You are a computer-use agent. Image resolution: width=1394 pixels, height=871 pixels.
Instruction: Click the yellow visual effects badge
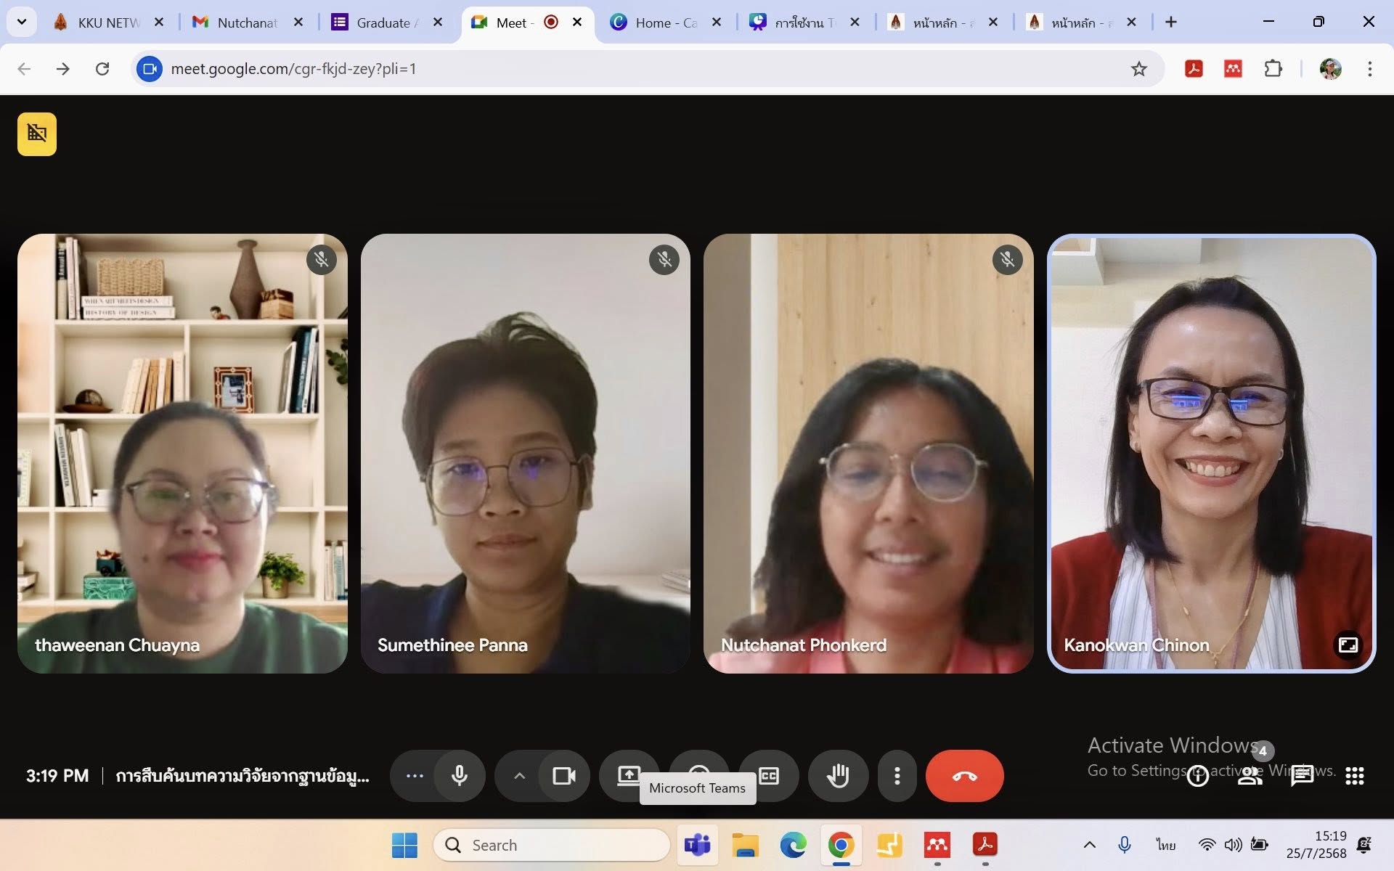(37, 134)
